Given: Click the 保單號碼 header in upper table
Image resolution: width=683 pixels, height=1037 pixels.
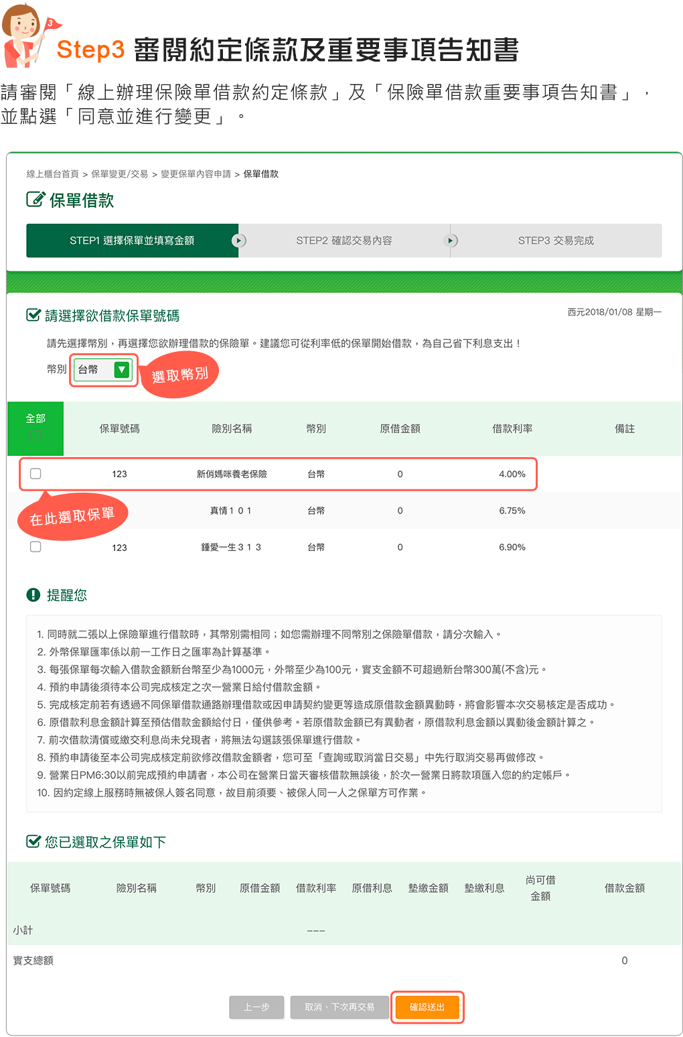Looking at the screenshot, I should click(x=119, y=429).
